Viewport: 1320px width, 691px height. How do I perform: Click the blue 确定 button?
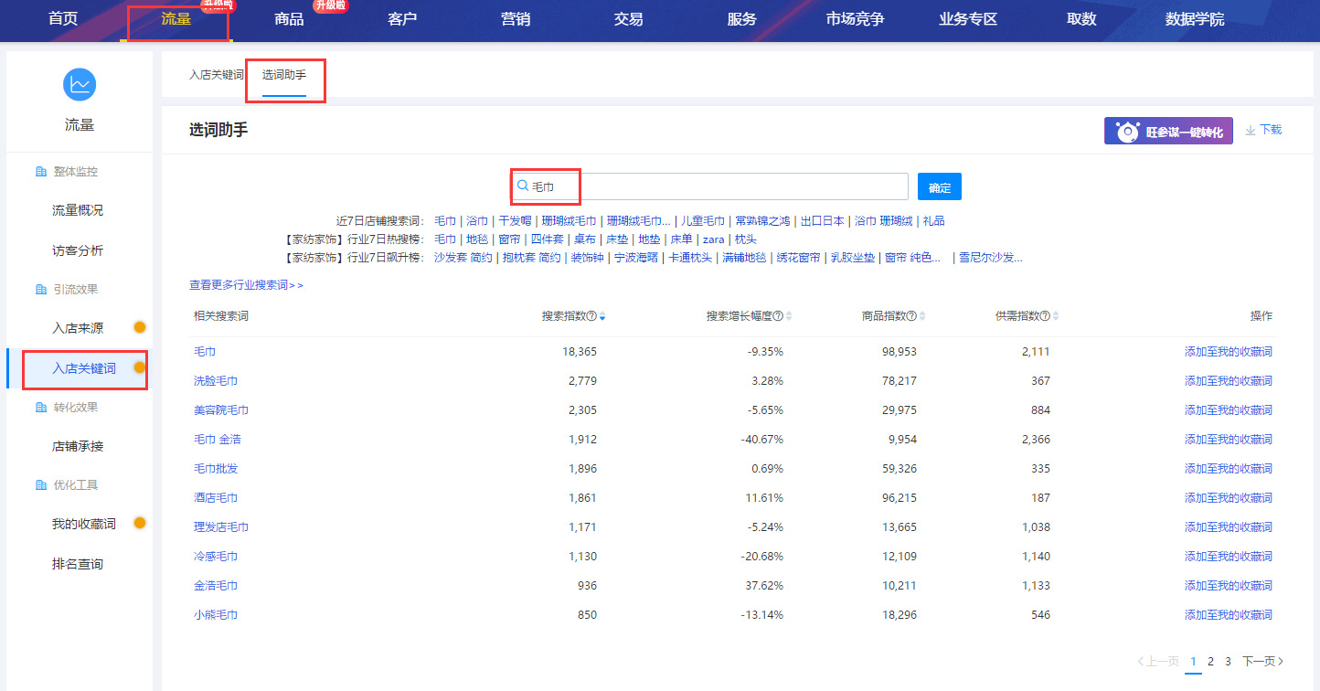pyautogui.click(x=940, y=186)
